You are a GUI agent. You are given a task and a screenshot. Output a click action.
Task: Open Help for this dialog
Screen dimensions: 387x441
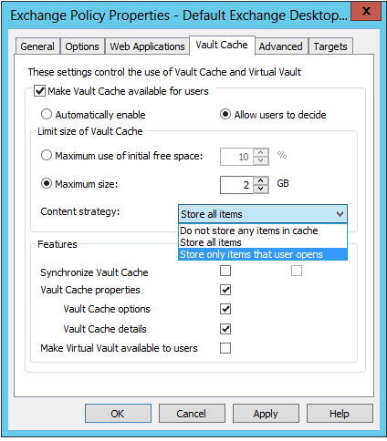[340, 414]
